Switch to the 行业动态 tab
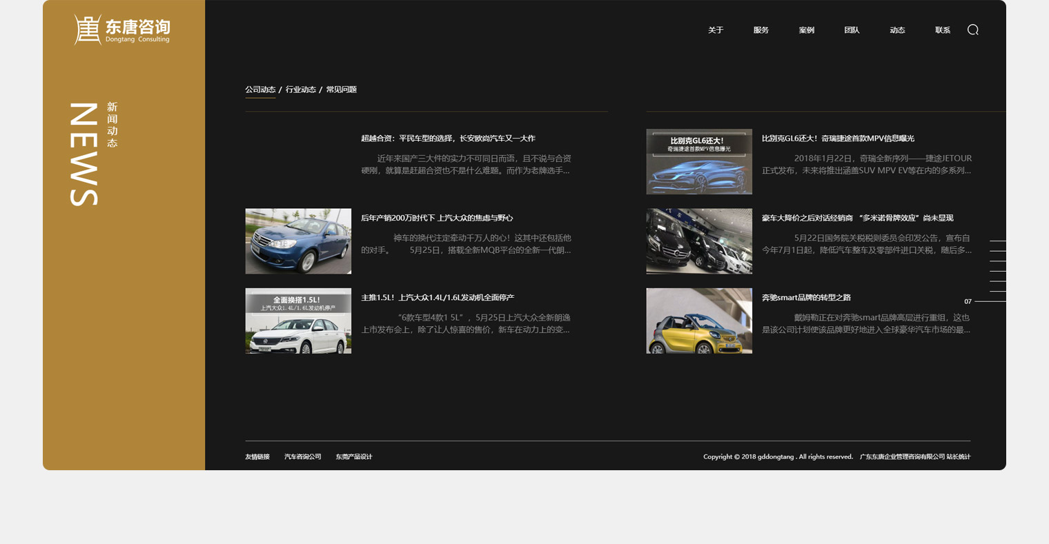 coord(301,90)
